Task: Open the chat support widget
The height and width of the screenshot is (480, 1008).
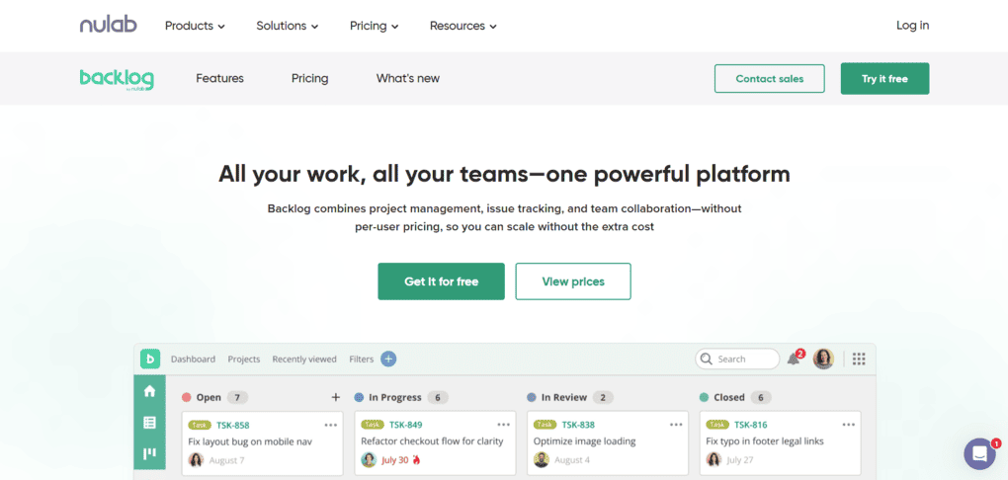Action: (x=979, y=453)
